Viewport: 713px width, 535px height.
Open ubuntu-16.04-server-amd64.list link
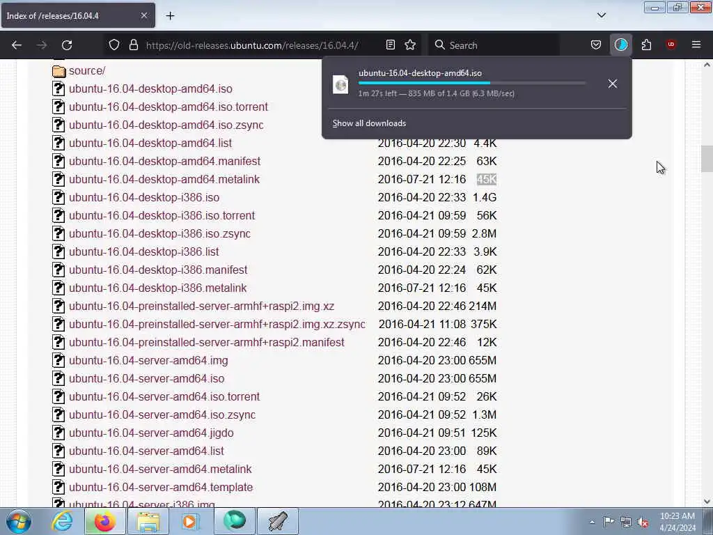point(146,451)
